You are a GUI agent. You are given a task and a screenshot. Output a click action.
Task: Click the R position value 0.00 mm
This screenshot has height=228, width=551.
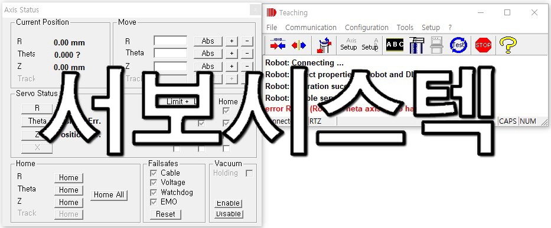(x=69, y=43)
